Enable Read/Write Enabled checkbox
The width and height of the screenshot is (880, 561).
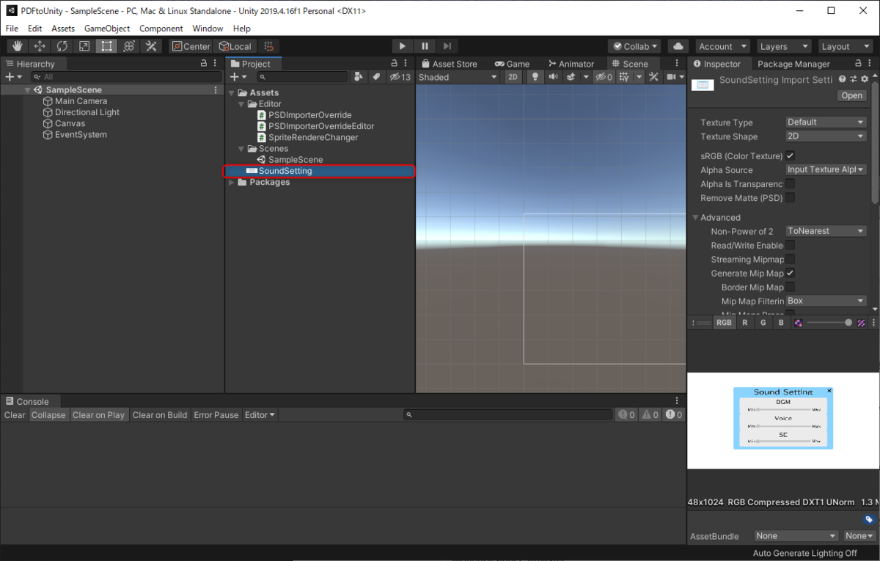[791, 245]
